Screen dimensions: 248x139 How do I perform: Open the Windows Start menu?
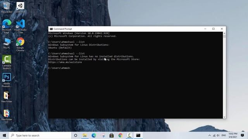click(4, 136)
